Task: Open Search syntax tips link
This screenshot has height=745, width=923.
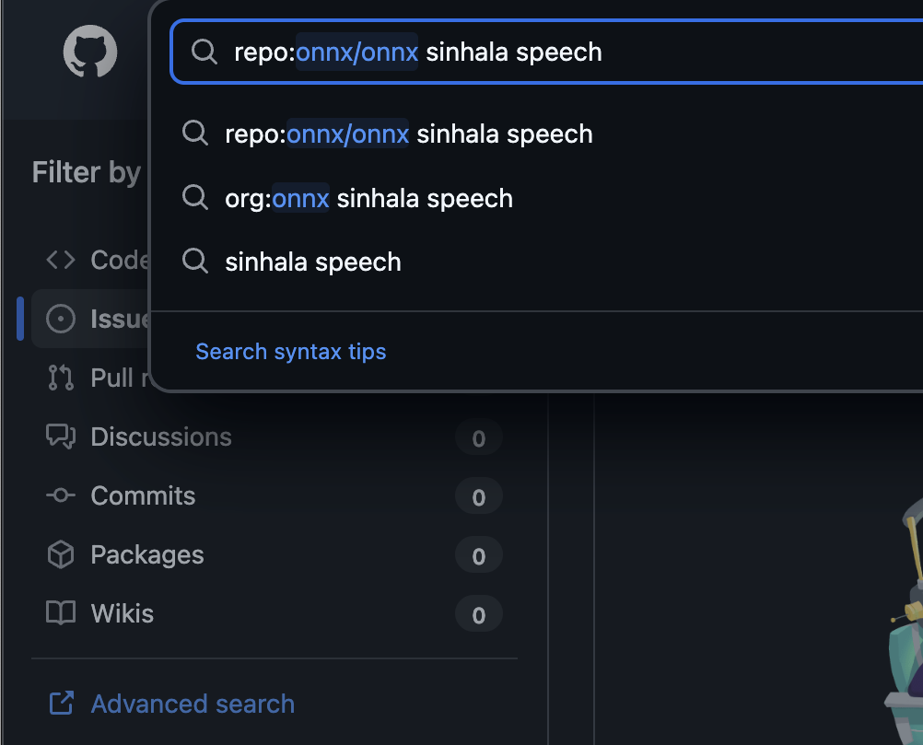Action: [291, 352]
